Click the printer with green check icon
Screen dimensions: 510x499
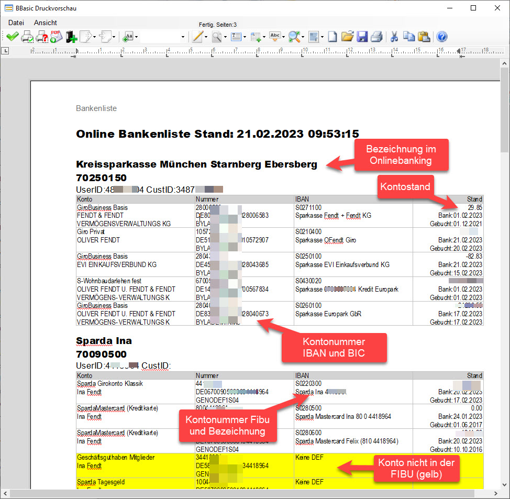(x=27, y=37)
